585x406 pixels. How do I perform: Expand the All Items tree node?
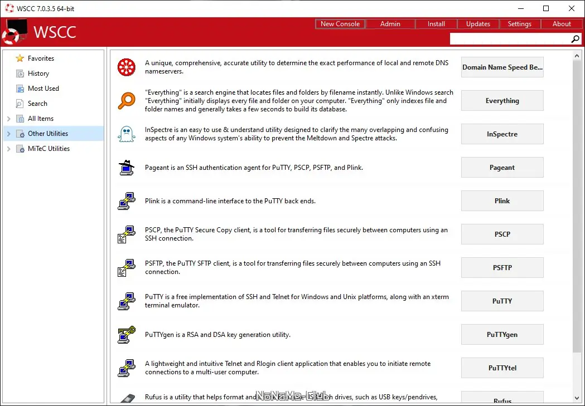point(9,119)
